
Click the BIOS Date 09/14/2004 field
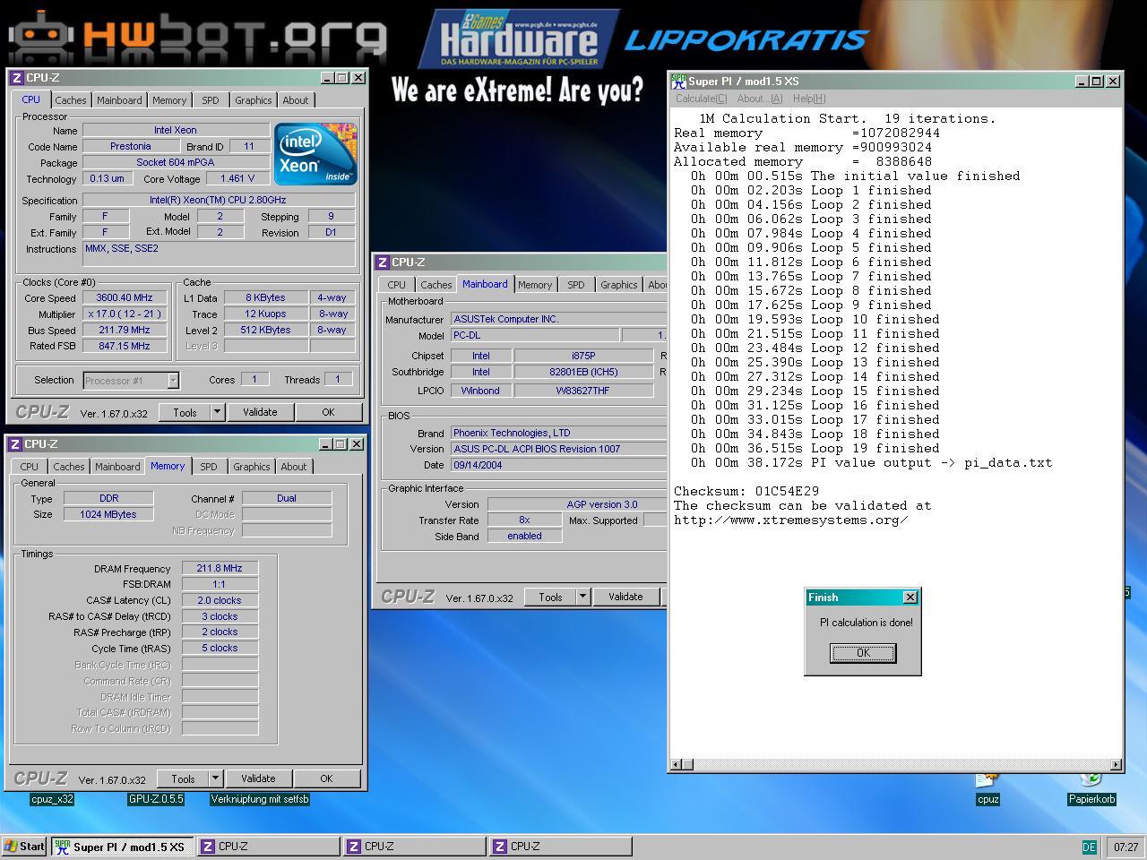557,465
